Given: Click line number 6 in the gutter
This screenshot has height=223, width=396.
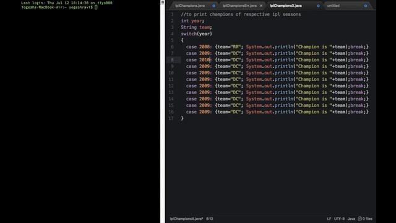Looking at the screenshot, I should pyautogui.click(x=172, y=47).
